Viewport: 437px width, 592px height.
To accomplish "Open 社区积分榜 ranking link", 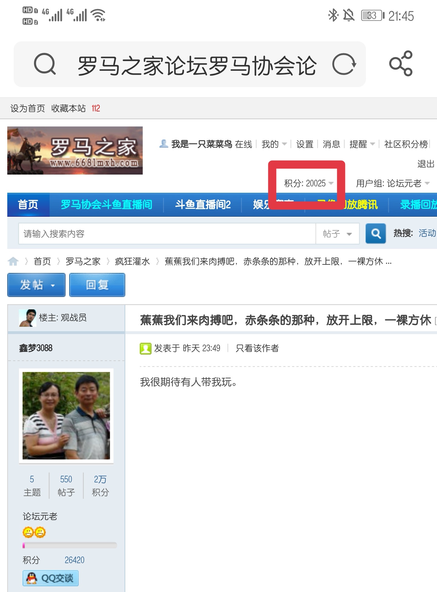I will (x=406, y=144).
